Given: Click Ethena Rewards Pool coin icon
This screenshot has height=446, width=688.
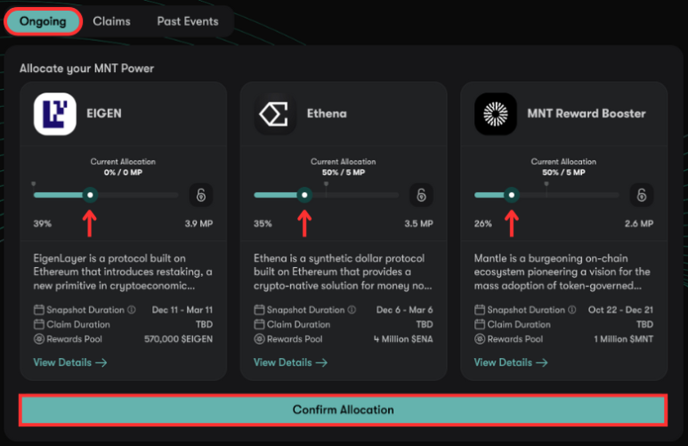Looking at the screenshot, I should [x=259, y=339].
